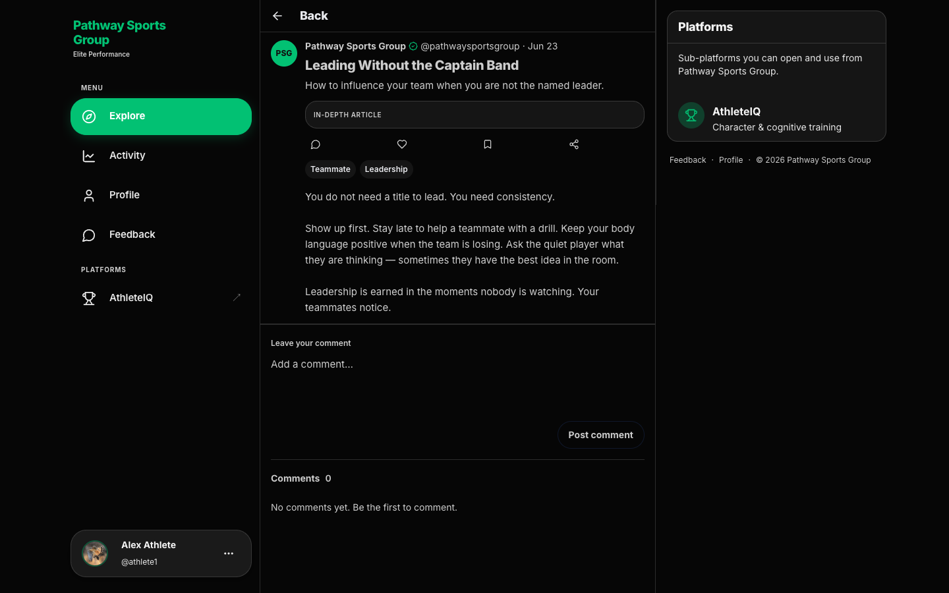The image size is (949, 593).
Task: Click the back arrow icon
Action: click(x=277, y=16)
